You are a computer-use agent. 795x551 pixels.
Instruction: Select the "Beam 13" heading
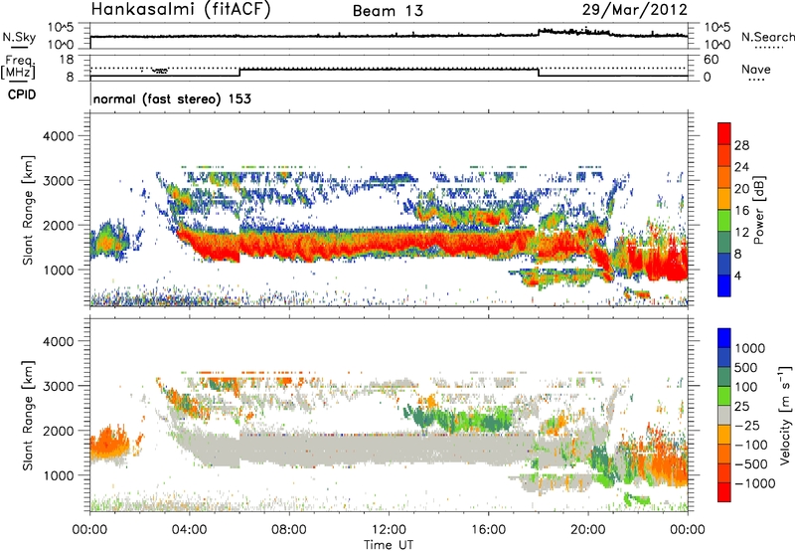coord(388,11)
